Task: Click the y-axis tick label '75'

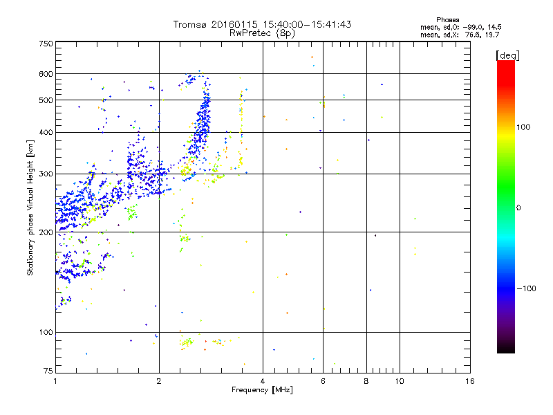Action: [x=48, y=371]
